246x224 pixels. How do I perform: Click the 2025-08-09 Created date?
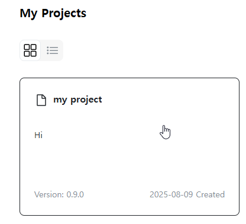187,194
